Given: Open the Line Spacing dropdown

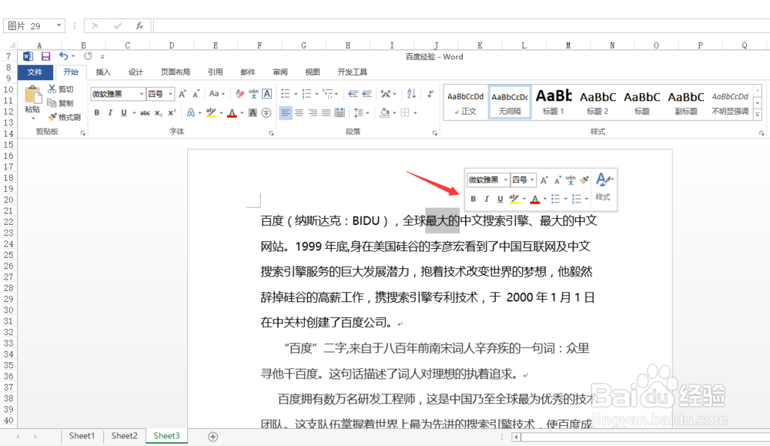Looking at the screenshot, I should (x=361, y=113).
